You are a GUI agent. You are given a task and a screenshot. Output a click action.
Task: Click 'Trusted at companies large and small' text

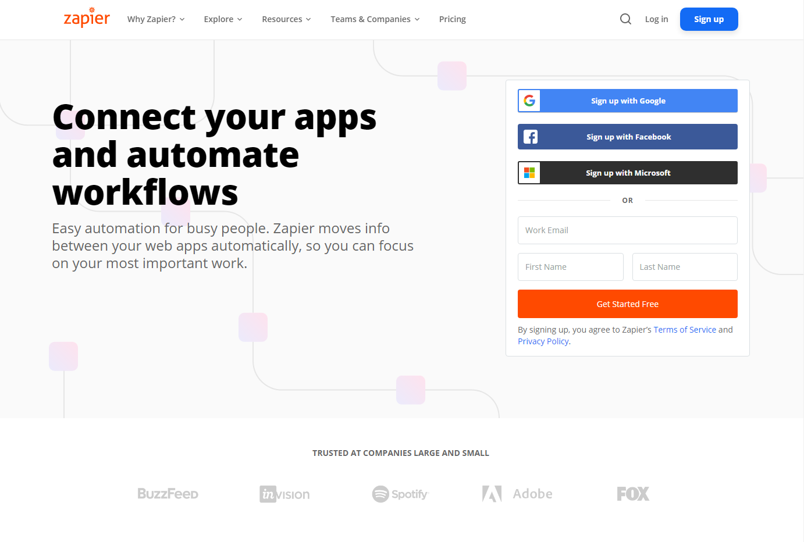(401, 453)
